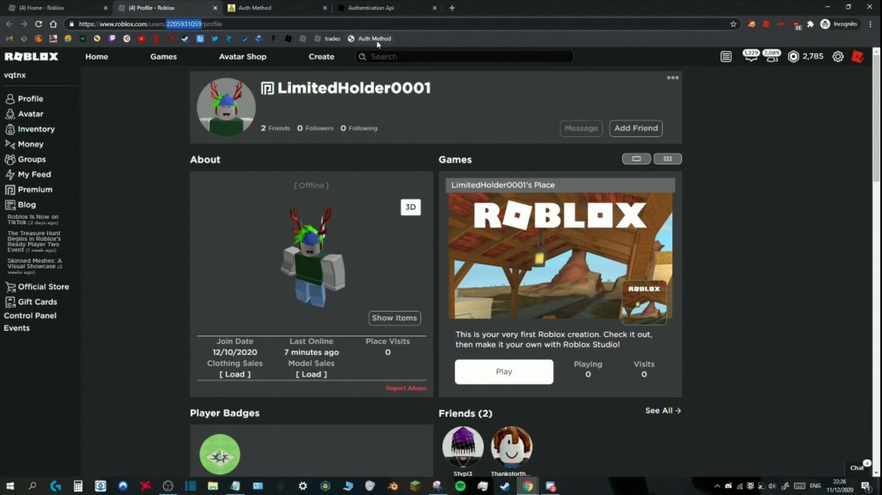This screenshot has width=882, height=495.
Task: Expand the Model Sales load option
Action: tap(311, 374)
